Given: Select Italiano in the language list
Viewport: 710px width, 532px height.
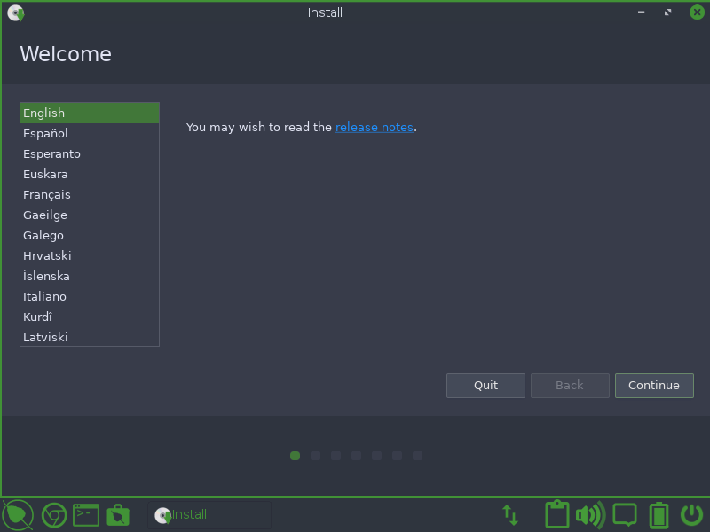Looking at the screenshot, I should 90,296.
